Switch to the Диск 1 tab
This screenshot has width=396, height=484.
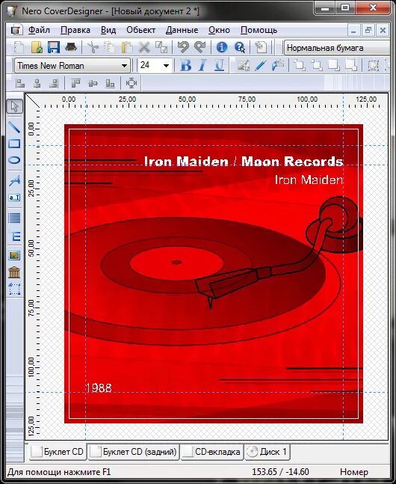click(x=267, y=452)
